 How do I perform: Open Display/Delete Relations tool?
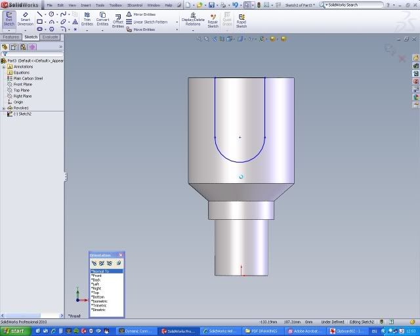(x=193, y=18)
